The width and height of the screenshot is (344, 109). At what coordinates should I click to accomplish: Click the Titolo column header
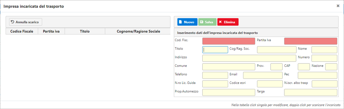(x=85, y=31)
